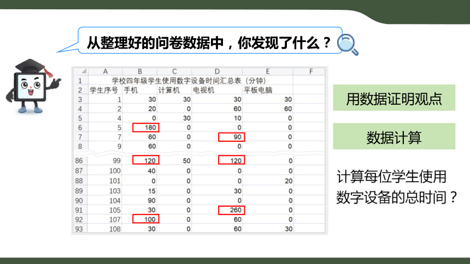Select row header 93
Screen dimensions: 470x264
(x=79, y=229)
